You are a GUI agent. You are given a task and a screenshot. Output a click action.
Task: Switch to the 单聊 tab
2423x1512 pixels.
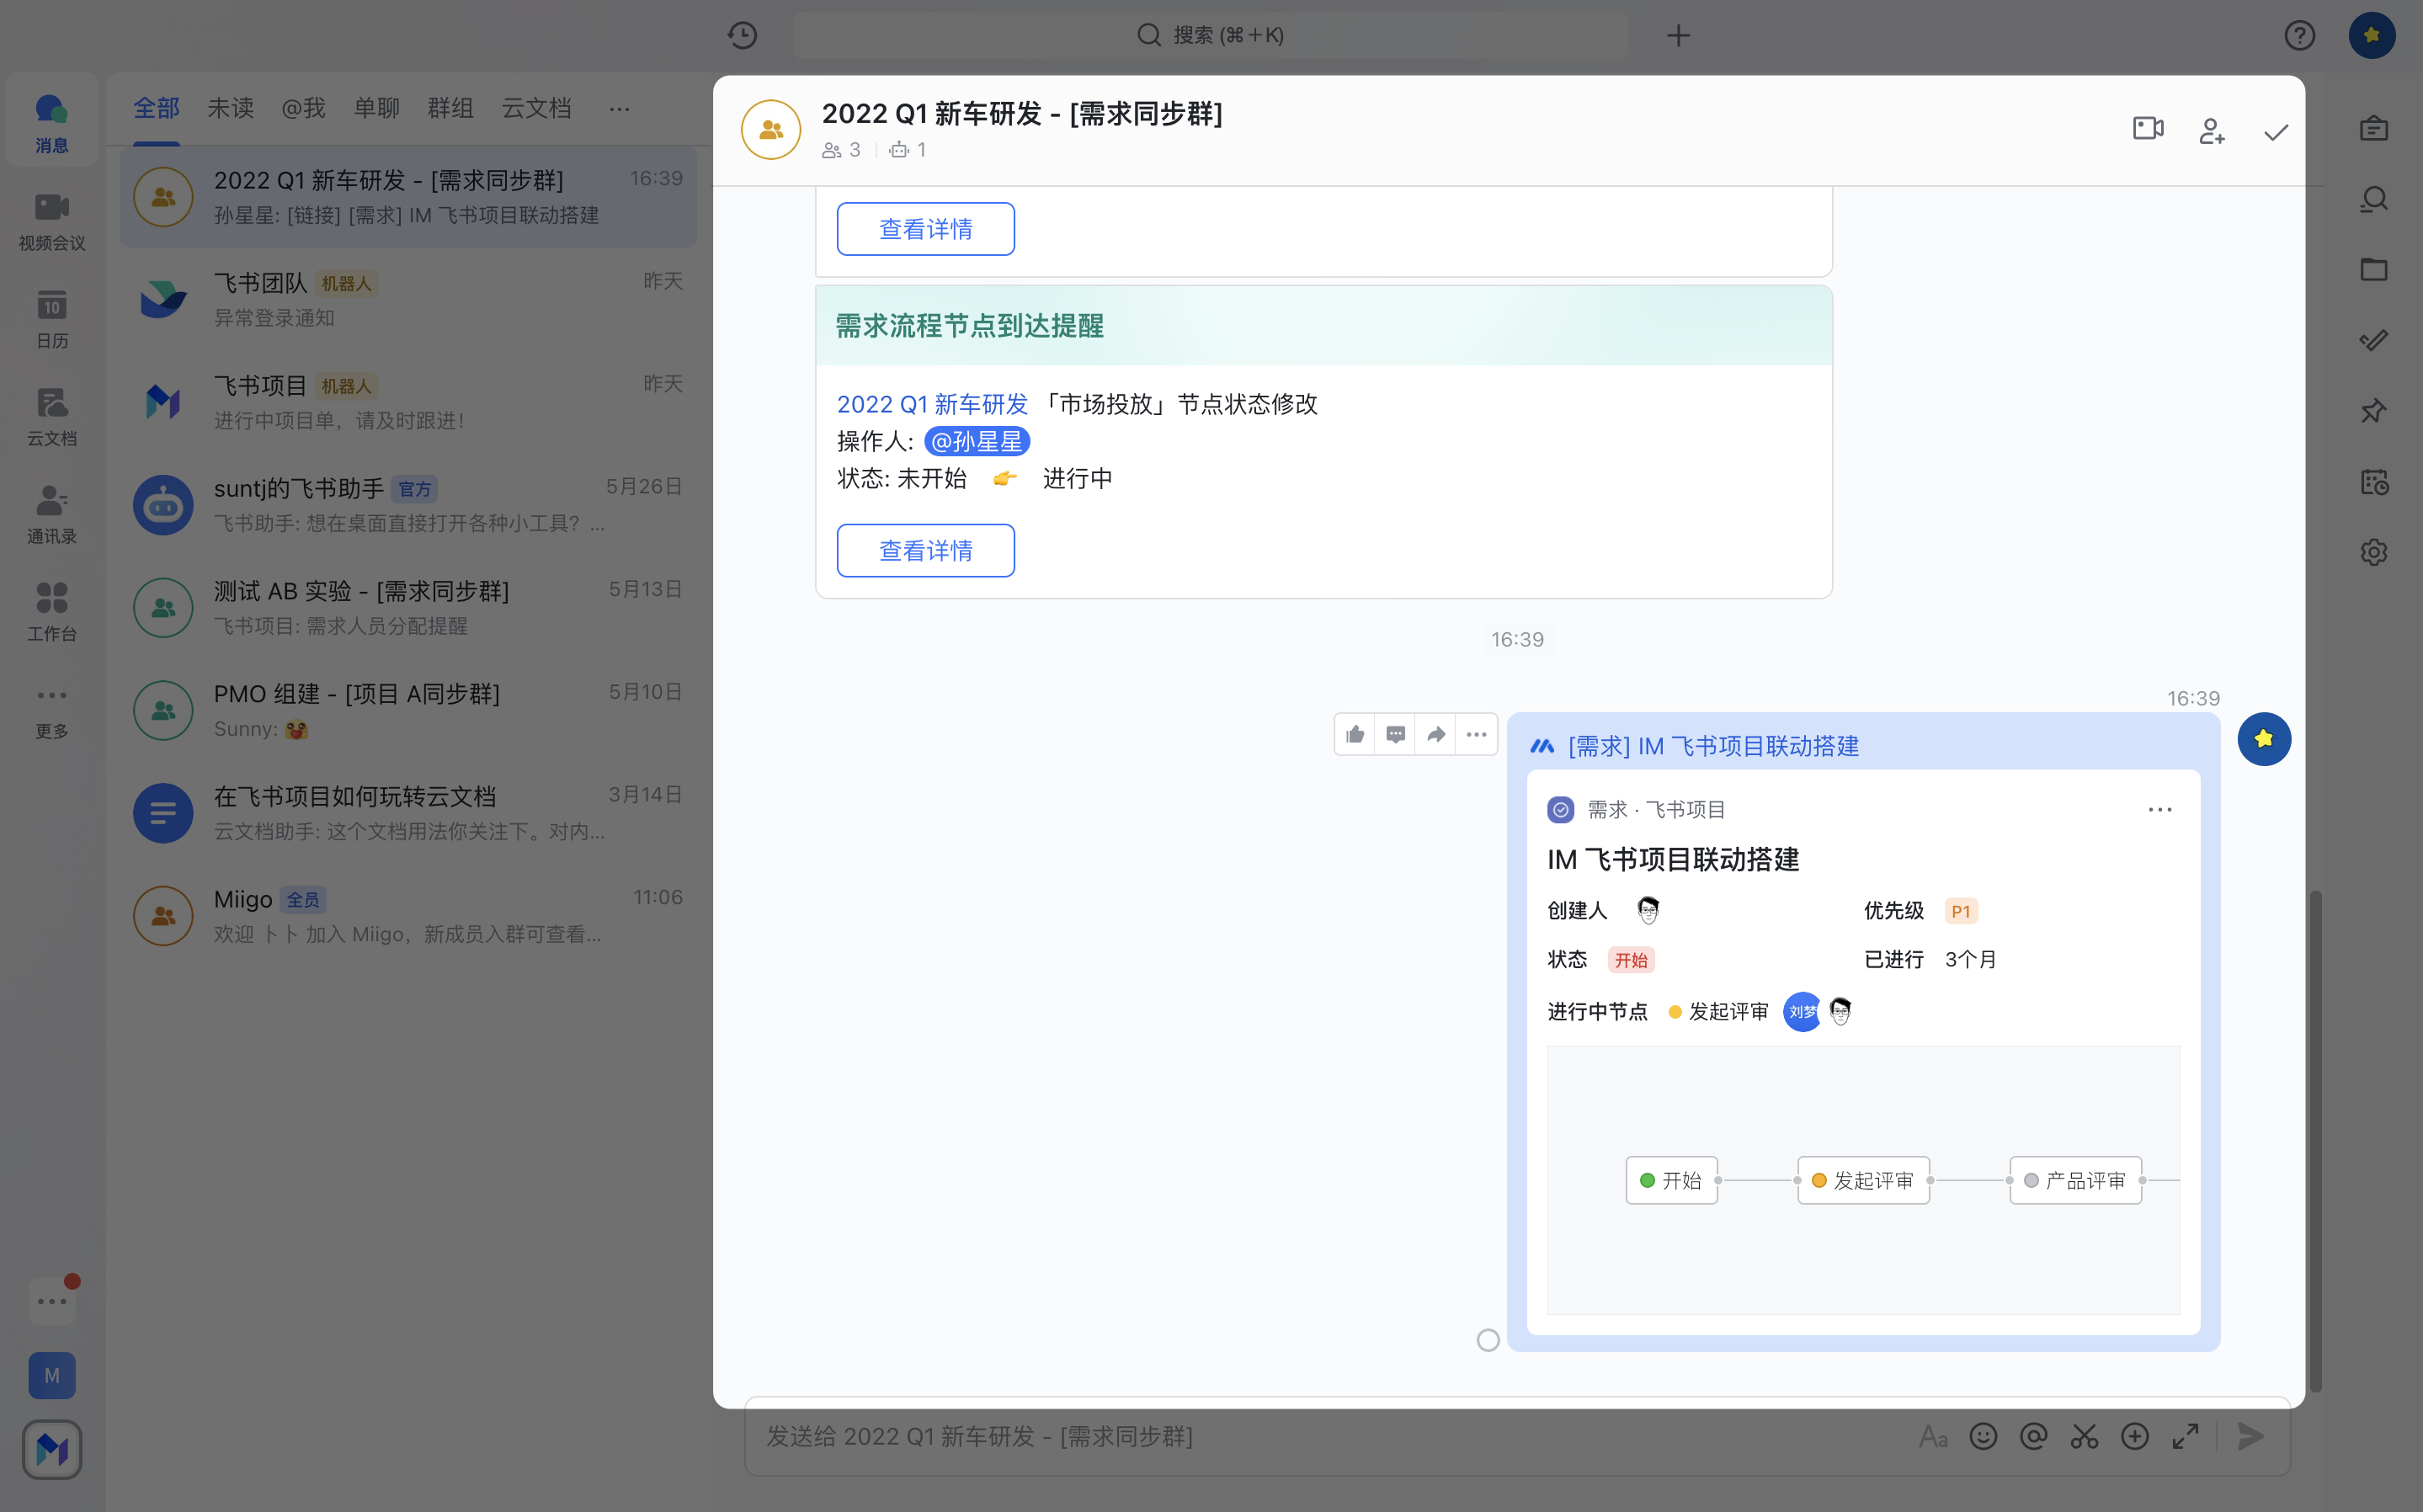click(x=377, y=108)
